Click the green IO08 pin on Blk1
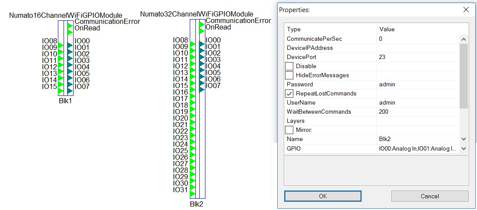The width and height of the screenshot is (477, 210). point(60,46)
